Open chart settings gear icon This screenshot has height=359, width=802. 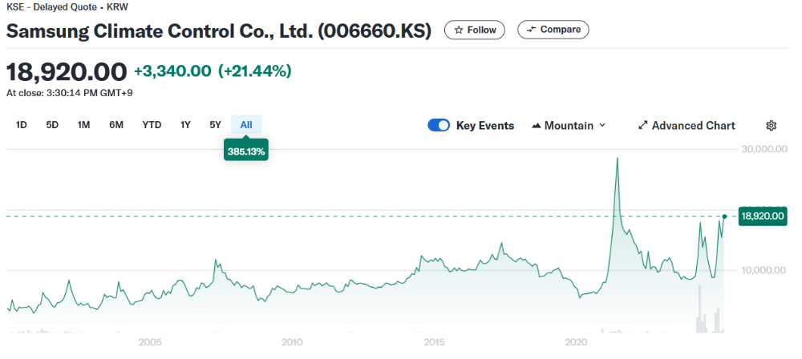tap(771, 126)
